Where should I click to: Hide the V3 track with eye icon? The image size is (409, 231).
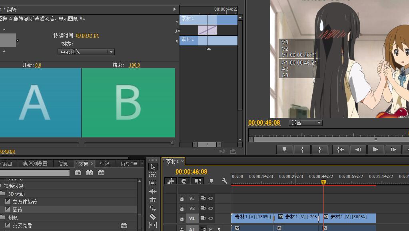211,198
